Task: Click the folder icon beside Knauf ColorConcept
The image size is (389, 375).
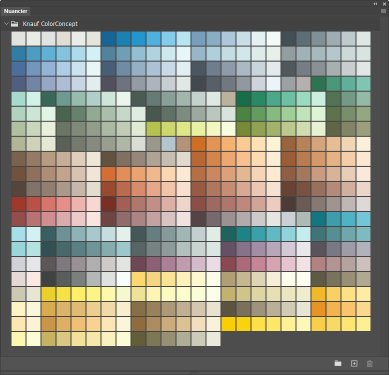Action: pos(14,24)
